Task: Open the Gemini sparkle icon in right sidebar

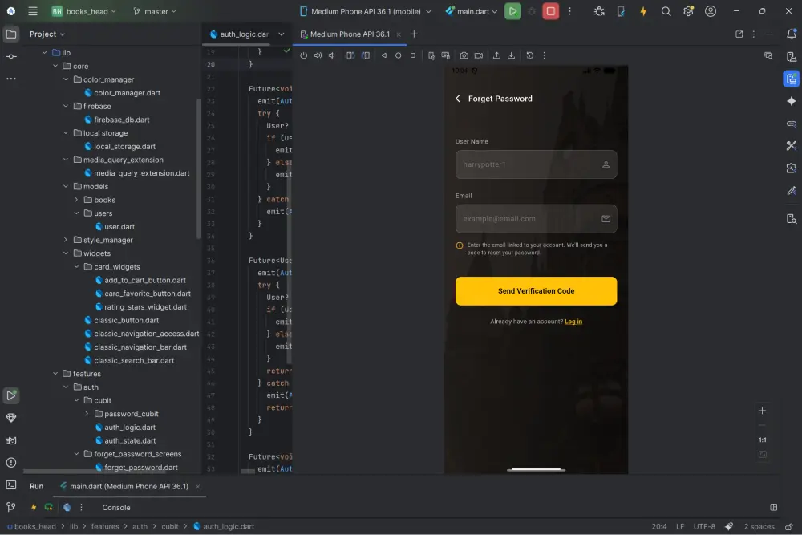Action: tap(791, 100)
